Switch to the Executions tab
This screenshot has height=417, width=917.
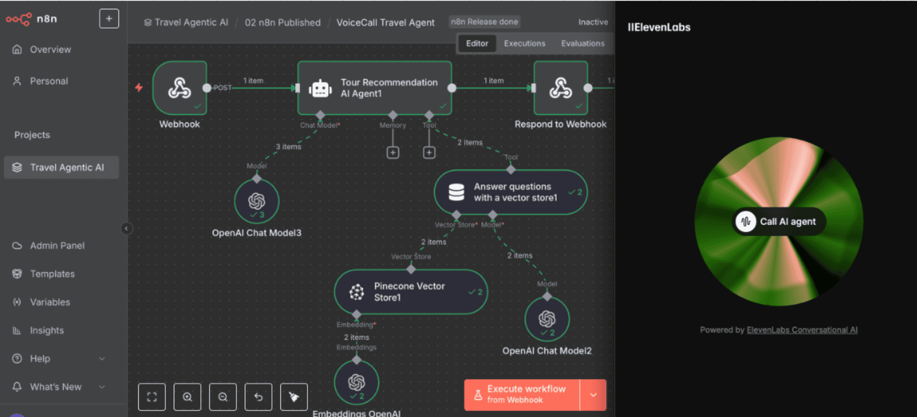[525, 43]
